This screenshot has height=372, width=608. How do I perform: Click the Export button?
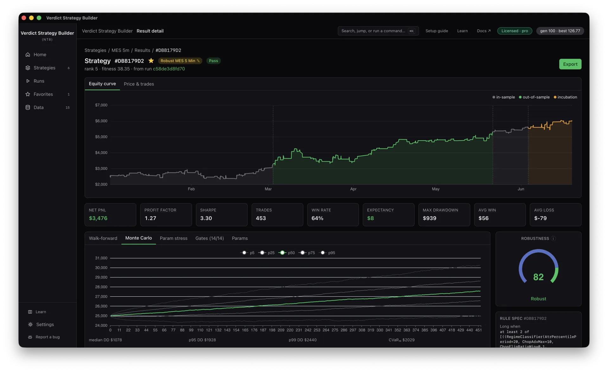pos(570,64)
